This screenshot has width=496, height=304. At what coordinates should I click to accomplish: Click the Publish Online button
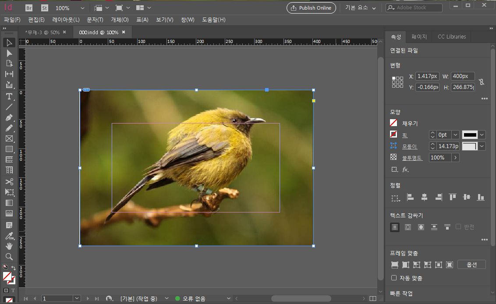(x=312, y=8)
